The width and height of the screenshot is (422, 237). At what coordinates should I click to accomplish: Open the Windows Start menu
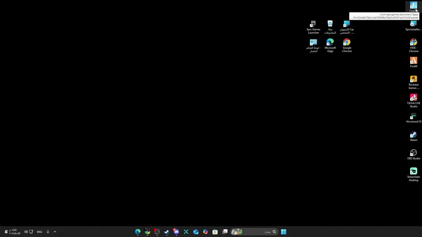tap(284, 232)
